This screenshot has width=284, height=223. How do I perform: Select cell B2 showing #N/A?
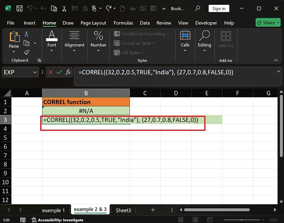(x=86, y=111)
